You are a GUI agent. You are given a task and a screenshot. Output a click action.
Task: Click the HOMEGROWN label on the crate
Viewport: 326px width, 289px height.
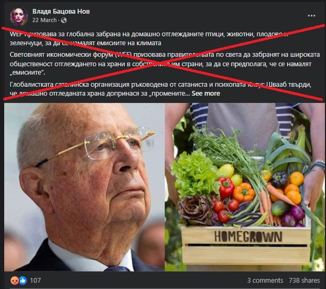248,237
